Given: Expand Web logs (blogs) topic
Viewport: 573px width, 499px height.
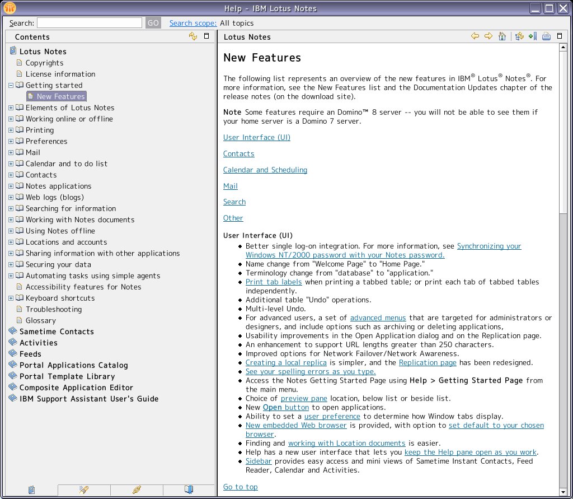Looking at the screenshot, I should (11, 197).
